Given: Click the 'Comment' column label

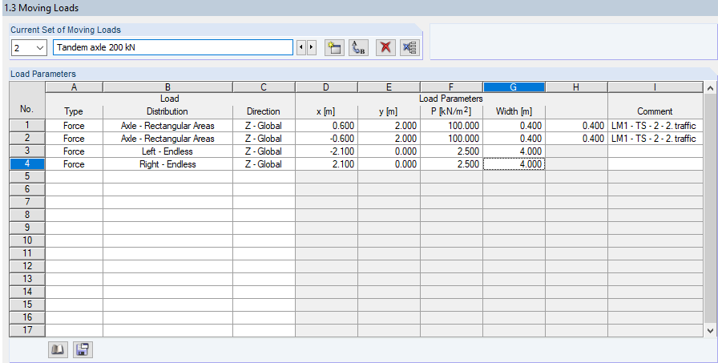Looking at the screenshot, I should (x=655, y=111).
